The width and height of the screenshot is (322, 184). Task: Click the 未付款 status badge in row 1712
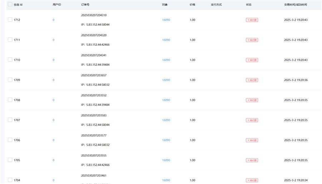[x=252, y=20]
